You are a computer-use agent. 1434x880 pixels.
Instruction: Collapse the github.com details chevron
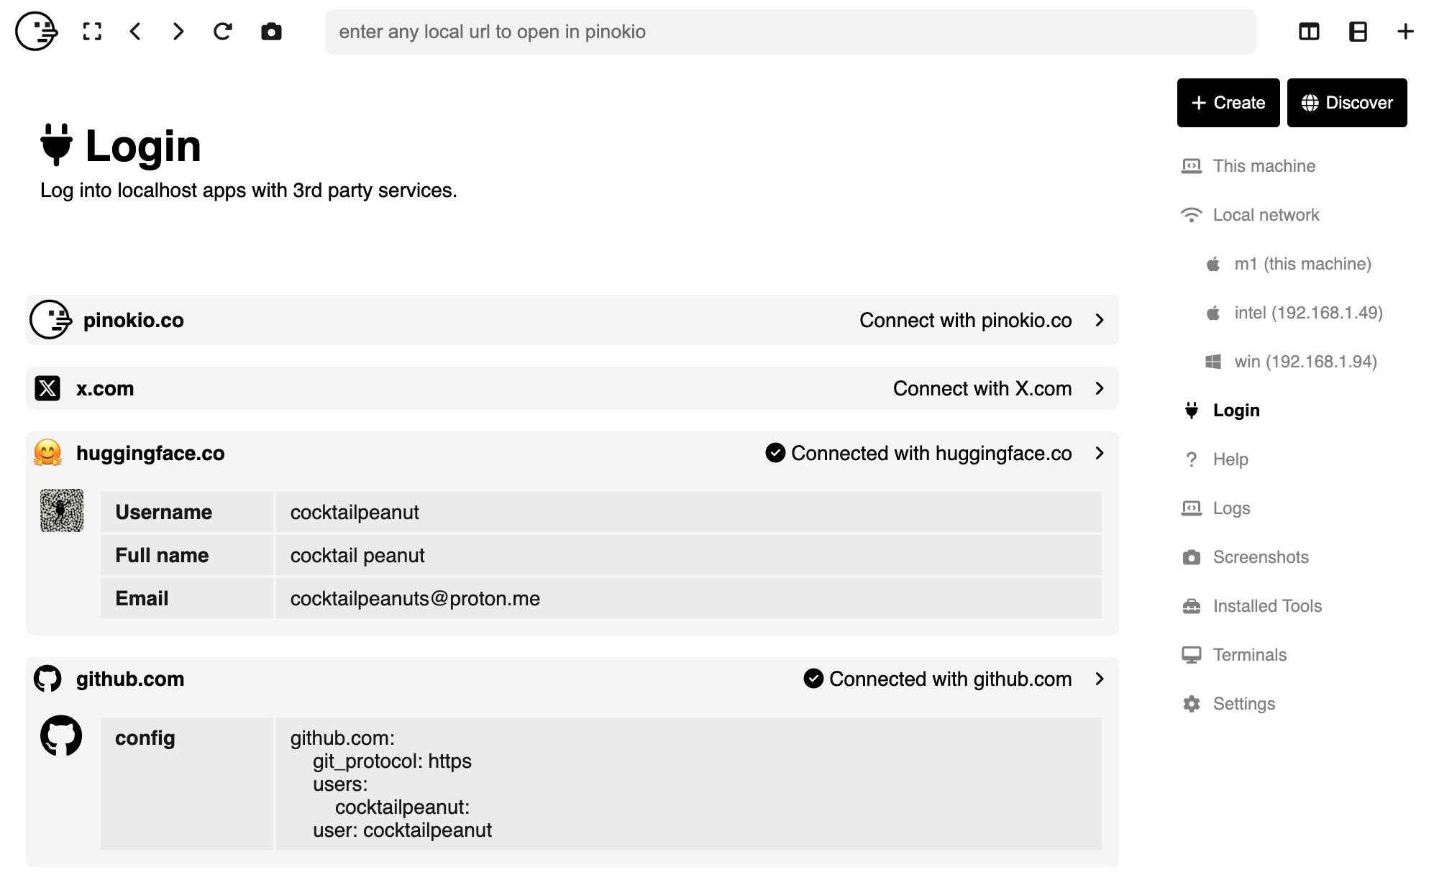[1100, 679]
